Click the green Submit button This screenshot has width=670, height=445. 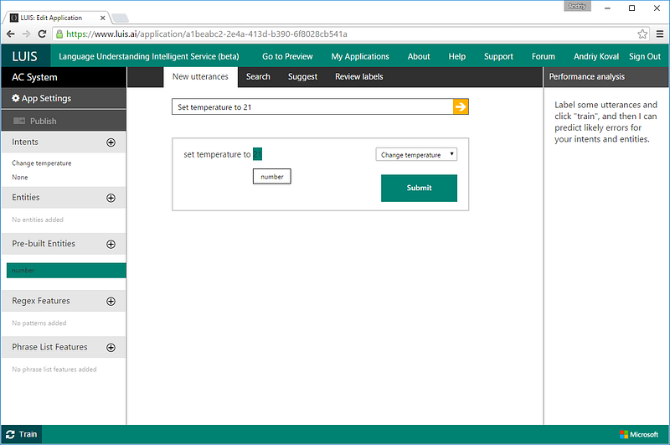click(x=420, y=188)
